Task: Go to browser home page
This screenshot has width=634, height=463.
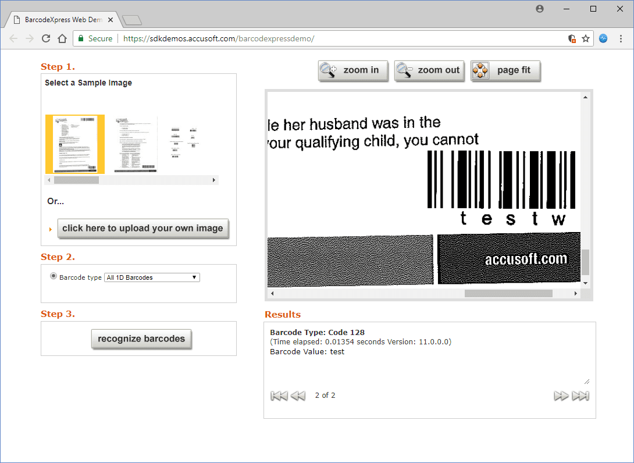Action: [62, 38]
